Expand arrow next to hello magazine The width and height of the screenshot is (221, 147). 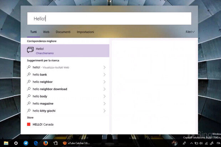104,104
